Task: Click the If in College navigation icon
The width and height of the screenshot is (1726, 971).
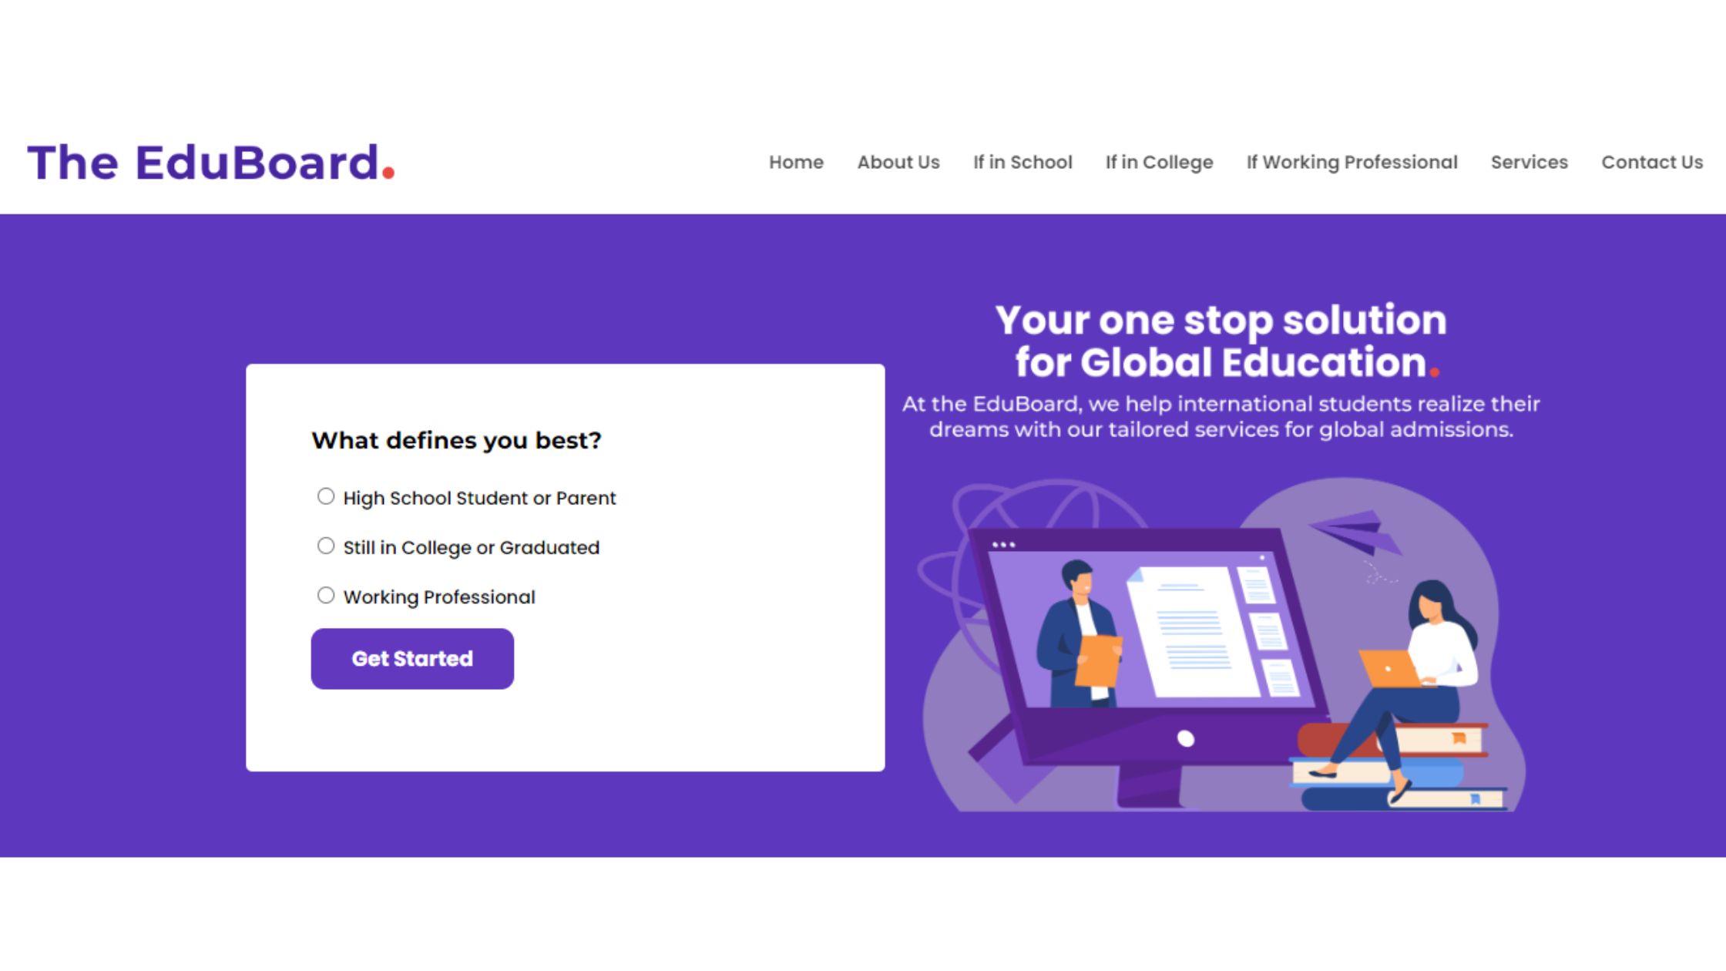Action: tap(1158, 161)
